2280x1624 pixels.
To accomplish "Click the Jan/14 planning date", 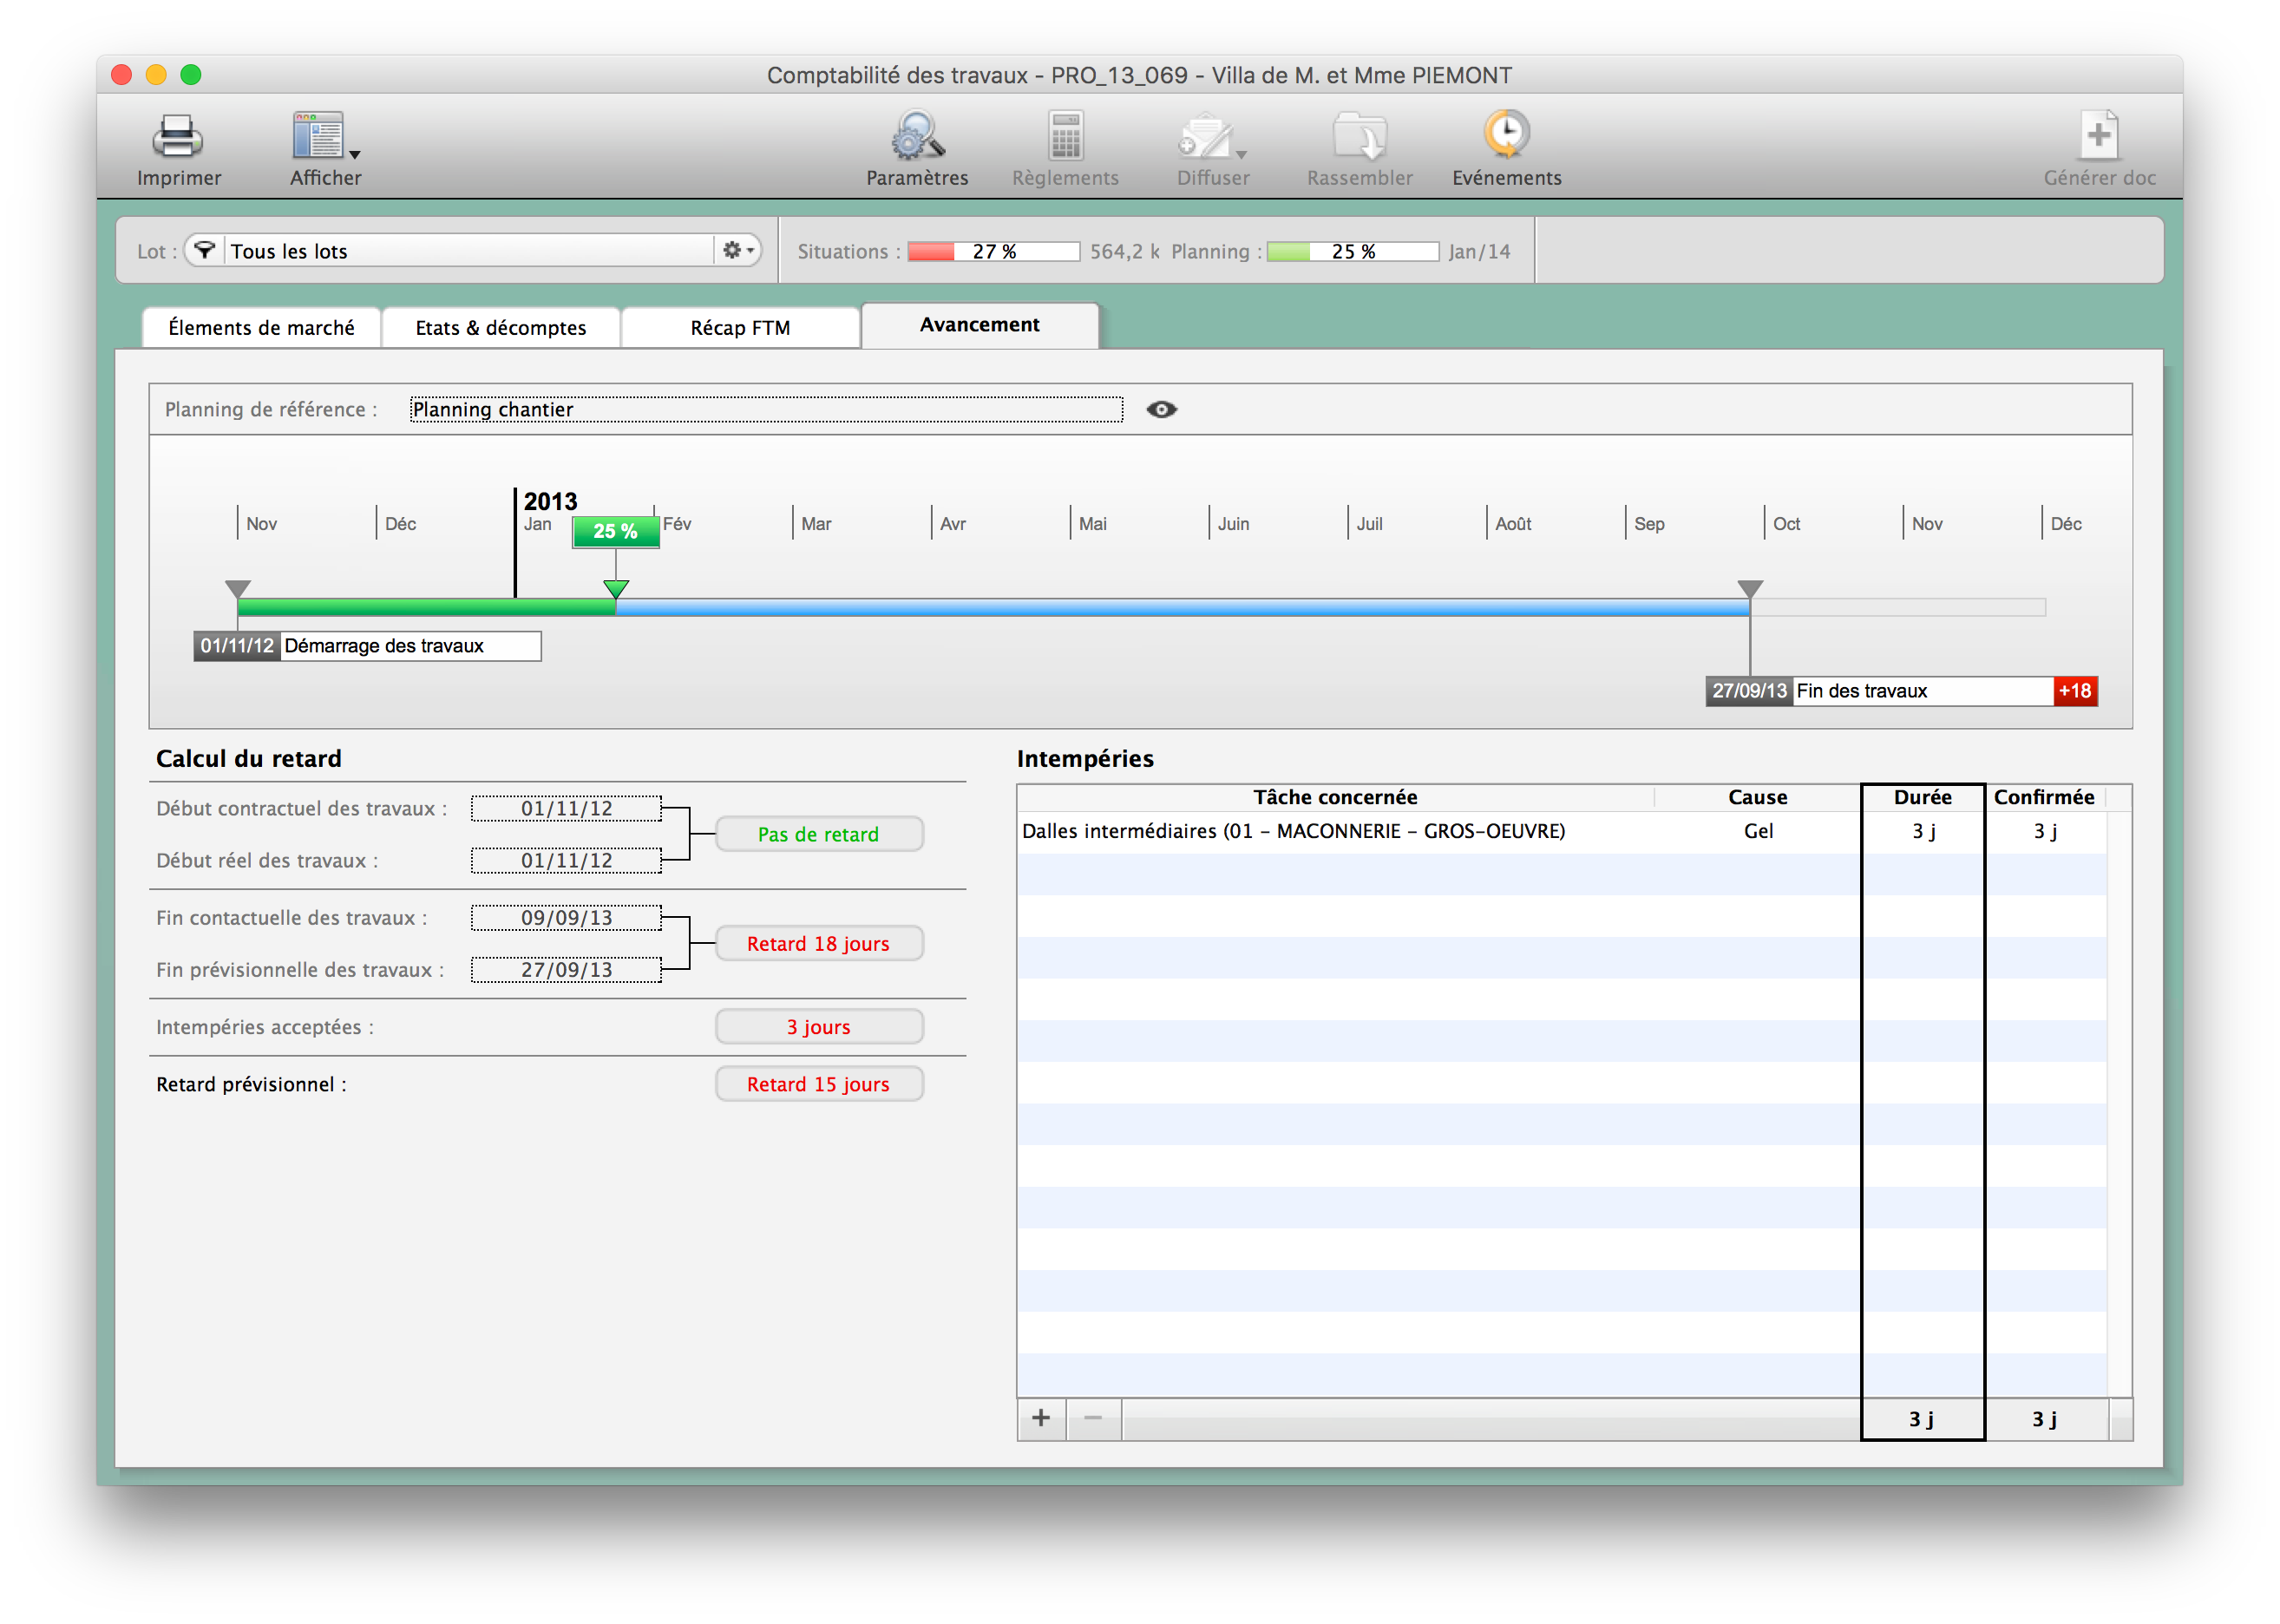I will [x=1479, y=251].
